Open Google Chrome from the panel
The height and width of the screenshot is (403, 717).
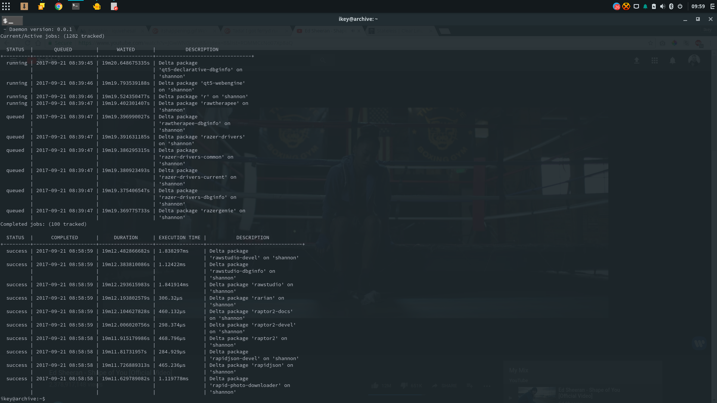coord(59,6)
